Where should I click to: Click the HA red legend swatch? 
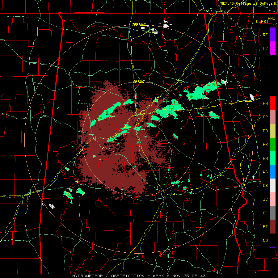click(273, 103)
